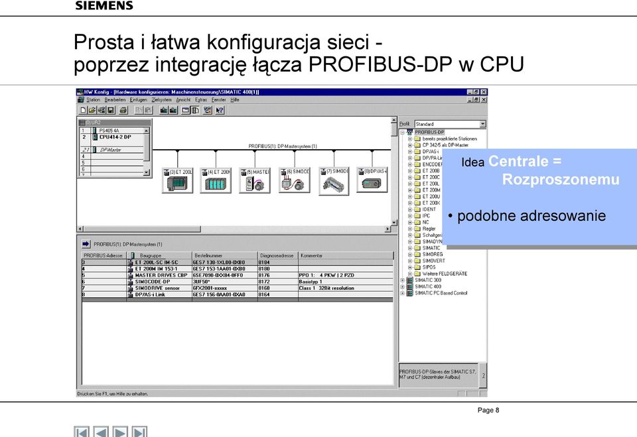Click the Open station toolbar icon
The height and width of the screenshot is (437, 637).
[x=92, y=110]
